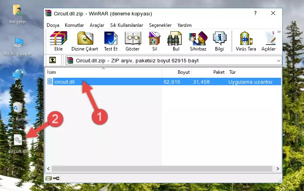The width and height of the screenshot is (304, 191).
Task: Click the 31,458 packed size value
Action: pyautogui.click(x=201, y=82)
